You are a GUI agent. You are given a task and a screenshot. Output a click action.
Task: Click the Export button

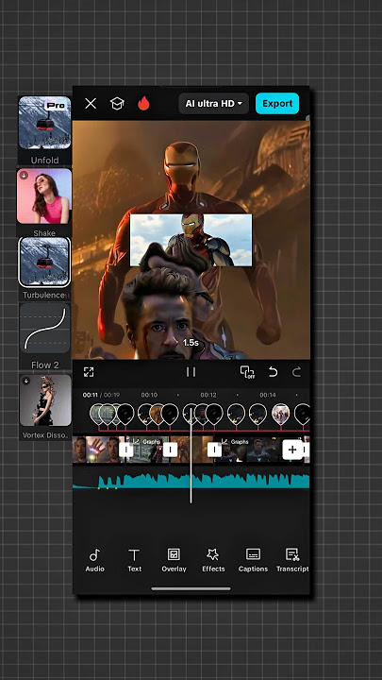point(277,104)
